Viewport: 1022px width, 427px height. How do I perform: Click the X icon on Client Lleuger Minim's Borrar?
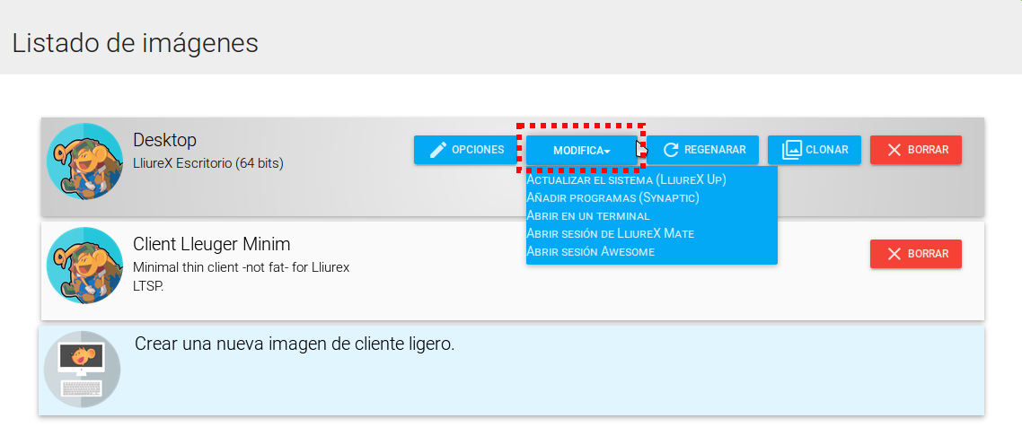(894, 254)
